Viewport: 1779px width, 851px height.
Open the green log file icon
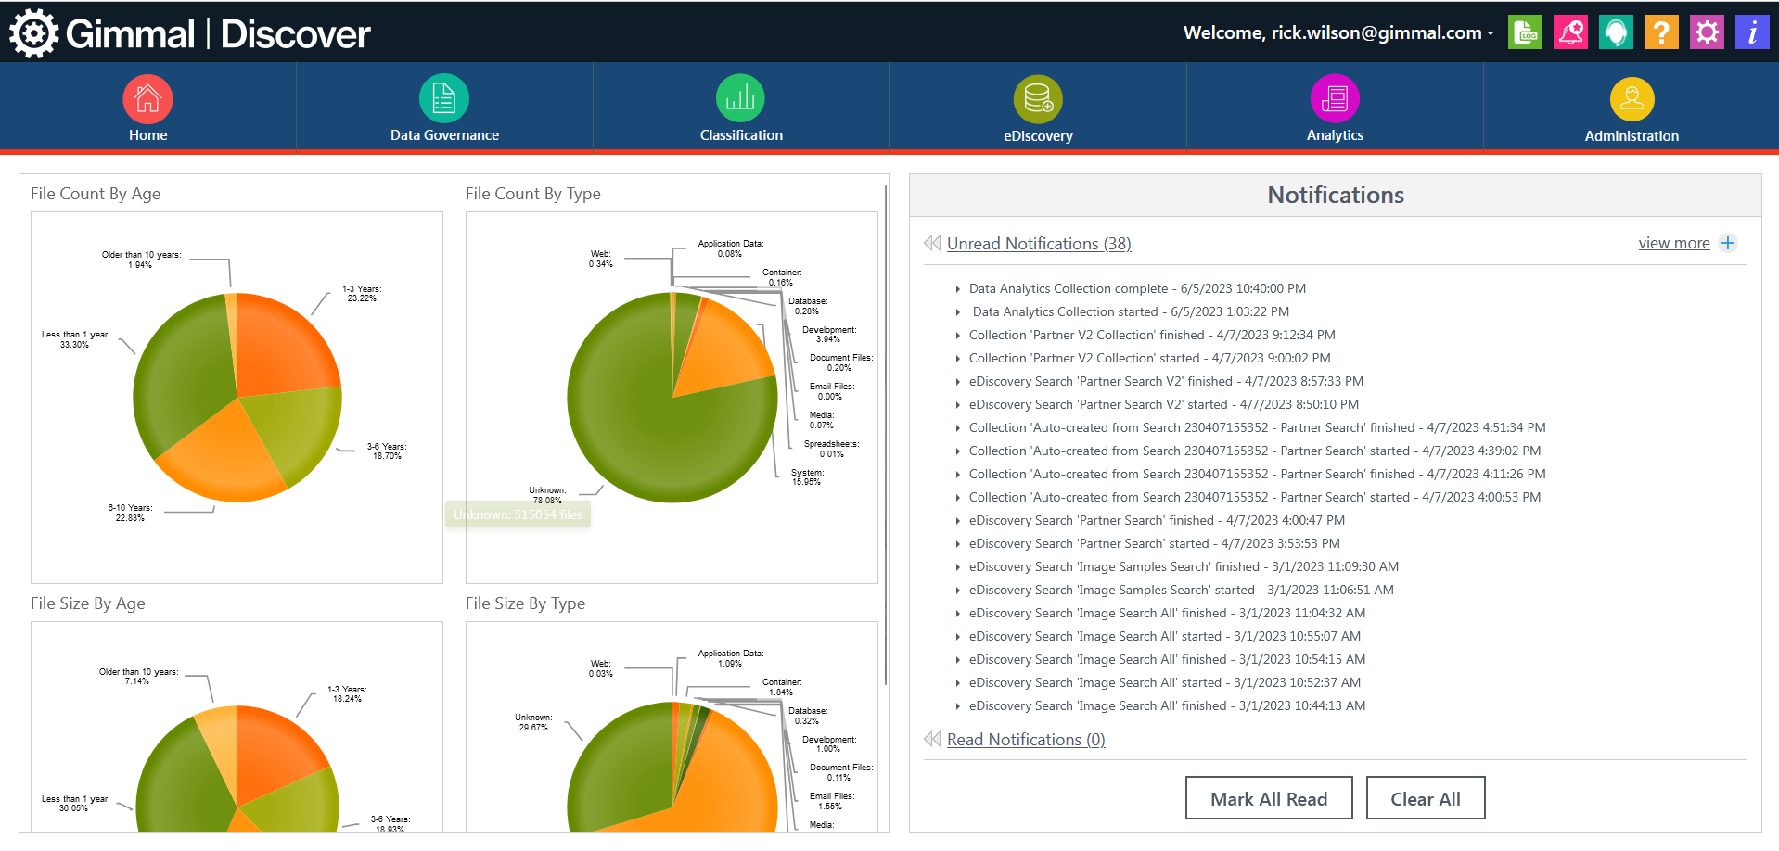[x=1525, y=32]
